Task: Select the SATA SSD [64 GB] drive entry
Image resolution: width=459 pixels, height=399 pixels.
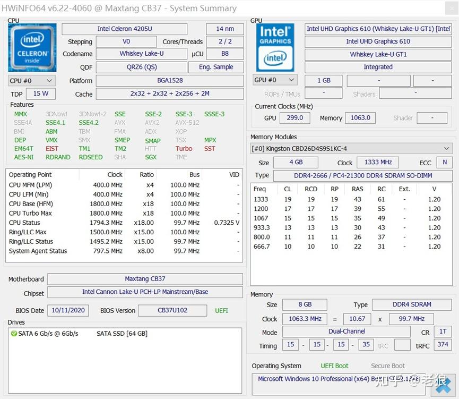Action: [x=122, y=334]
